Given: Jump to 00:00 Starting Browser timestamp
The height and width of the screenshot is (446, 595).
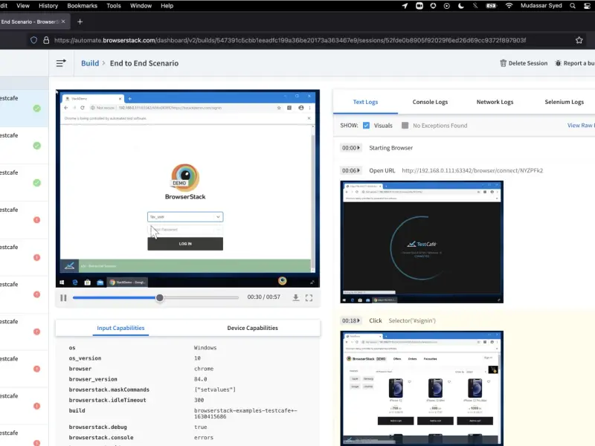Looking at the screenshot, I should pyautogui.click(x=350, y=148).
